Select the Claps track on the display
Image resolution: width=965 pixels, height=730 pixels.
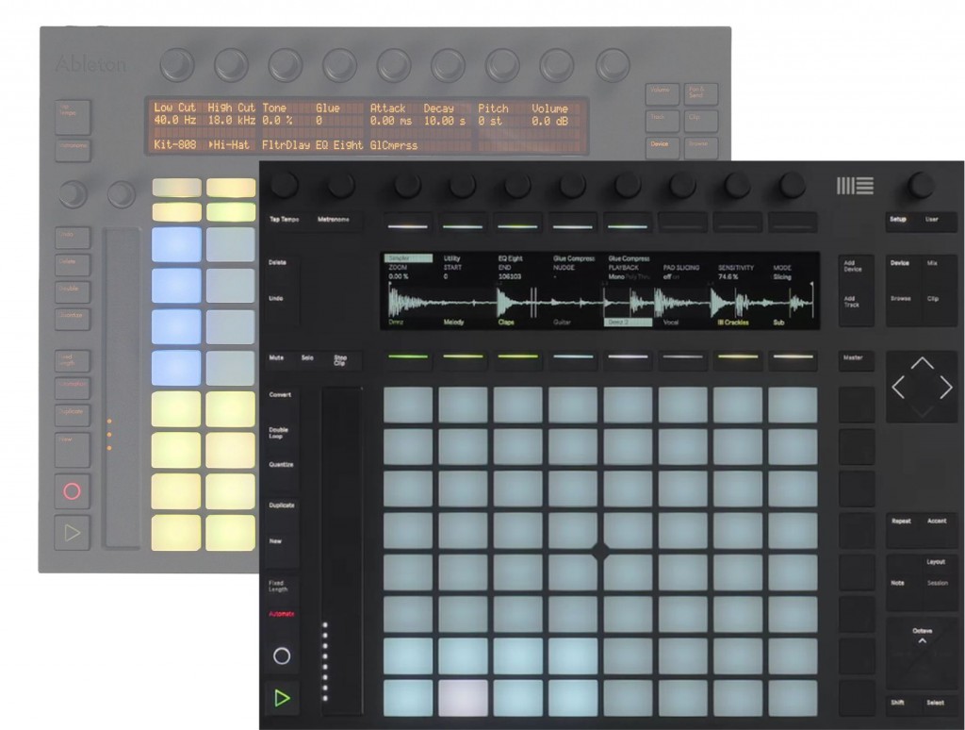(507, 323)
